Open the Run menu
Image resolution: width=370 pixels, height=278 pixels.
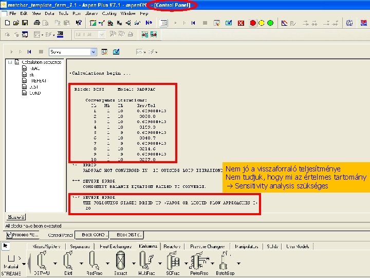click(77, 13)
